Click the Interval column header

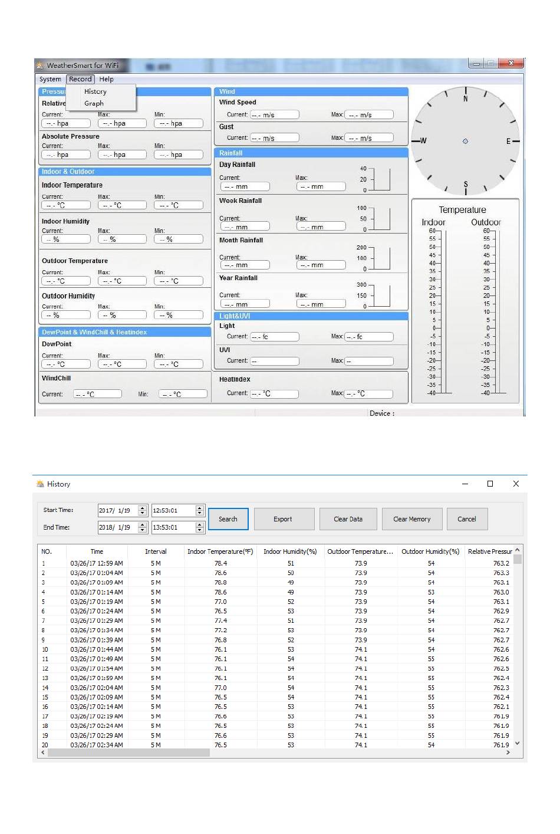pos(156,551)
